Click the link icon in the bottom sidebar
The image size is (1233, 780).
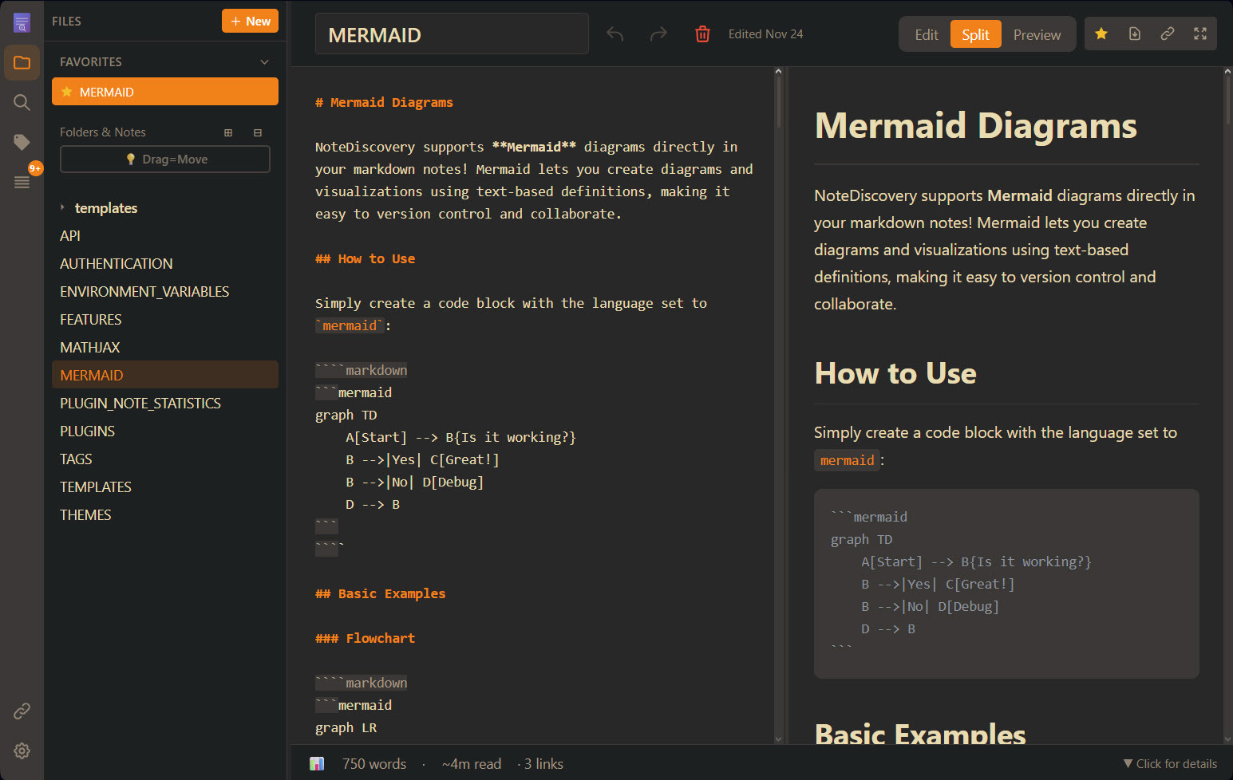pos(22,711)
